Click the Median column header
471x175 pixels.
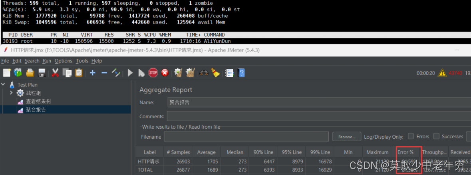pyautogui.click(x=235, y=152)
